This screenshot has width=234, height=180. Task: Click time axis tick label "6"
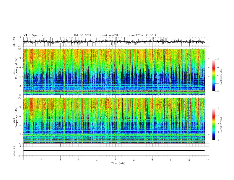point(134,160)
